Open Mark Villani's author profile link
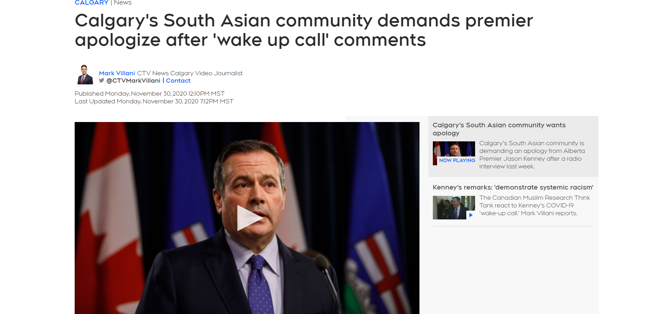This screenshot has width=666, height=314. (117, 73)
